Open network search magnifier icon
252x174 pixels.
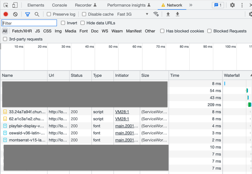tap(37, 14)
